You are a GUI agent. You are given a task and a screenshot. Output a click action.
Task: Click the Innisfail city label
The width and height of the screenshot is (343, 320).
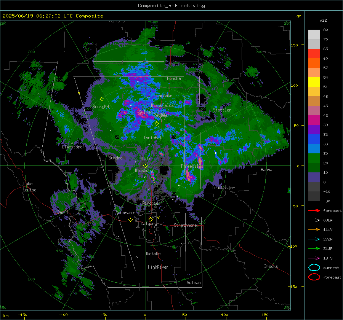tap(154, 138)
